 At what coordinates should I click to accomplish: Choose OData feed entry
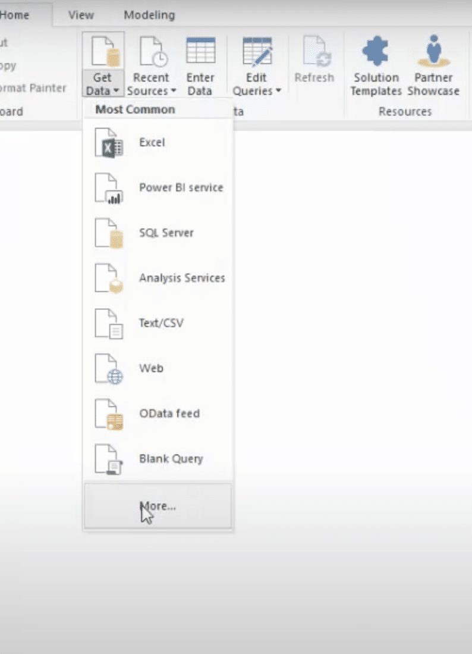point(158,414)
